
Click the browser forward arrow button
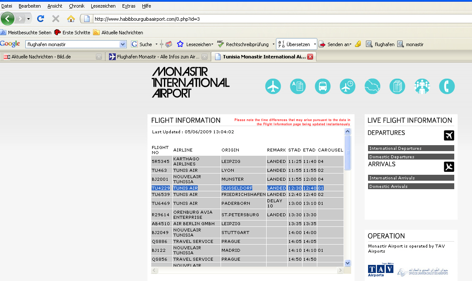(x=20, y=19)
